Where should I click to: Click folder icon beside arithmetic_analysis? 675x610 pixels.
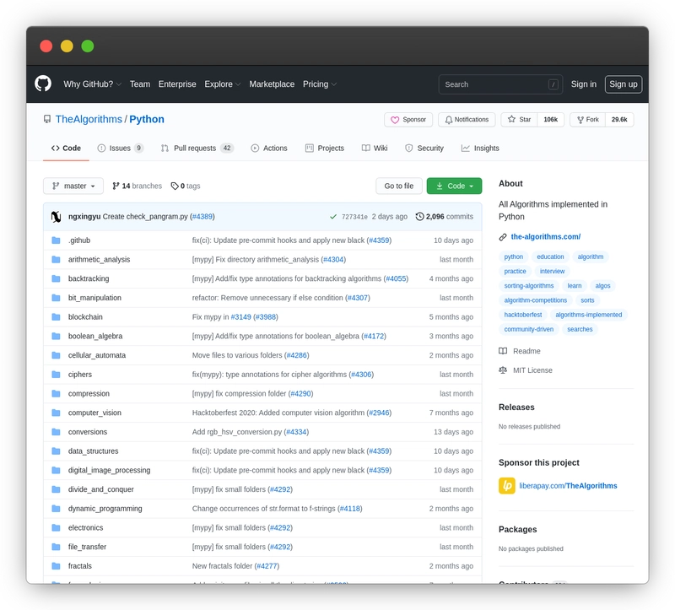click(56, 259)
